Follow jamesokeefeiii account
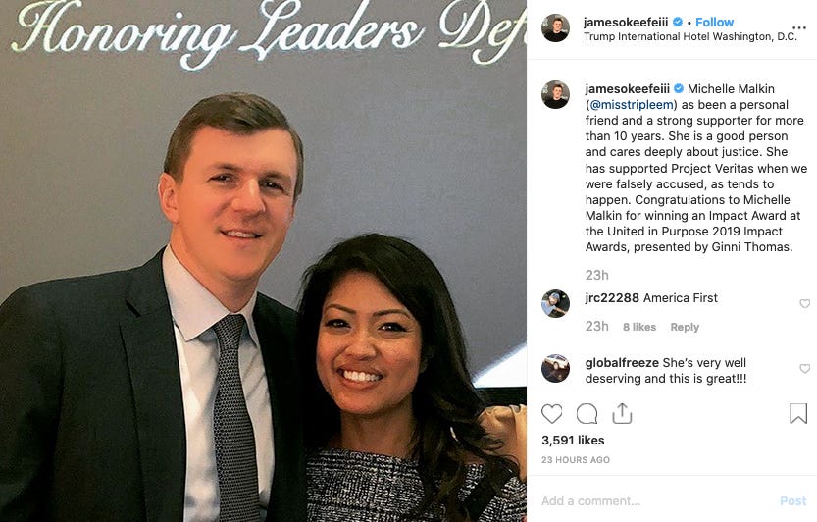 714,22
